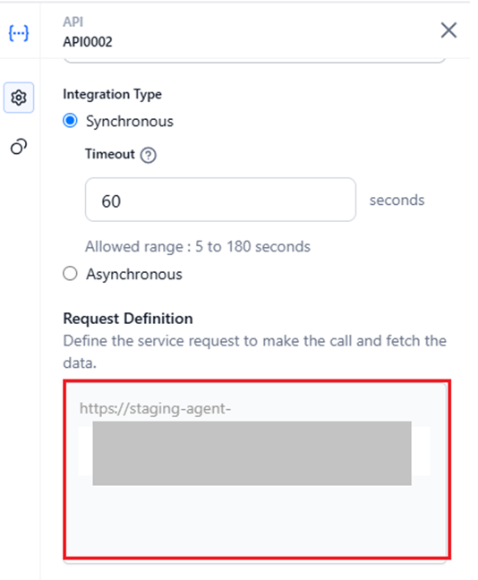The image size is (478, 580).
Task: Click the Allowed range hint text
Action: (198, 247)
